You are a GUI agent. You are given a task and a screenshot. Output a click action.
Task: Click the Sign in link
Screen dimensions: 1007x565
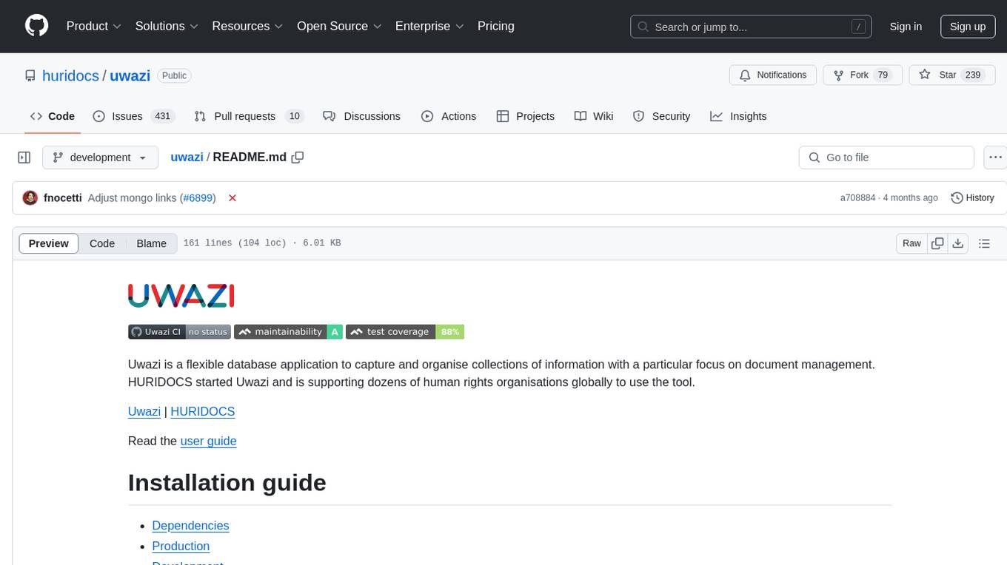906,27
